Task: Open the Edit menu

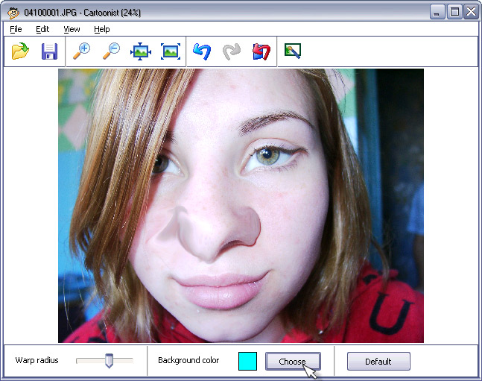Action: click(x=42, y=29)
